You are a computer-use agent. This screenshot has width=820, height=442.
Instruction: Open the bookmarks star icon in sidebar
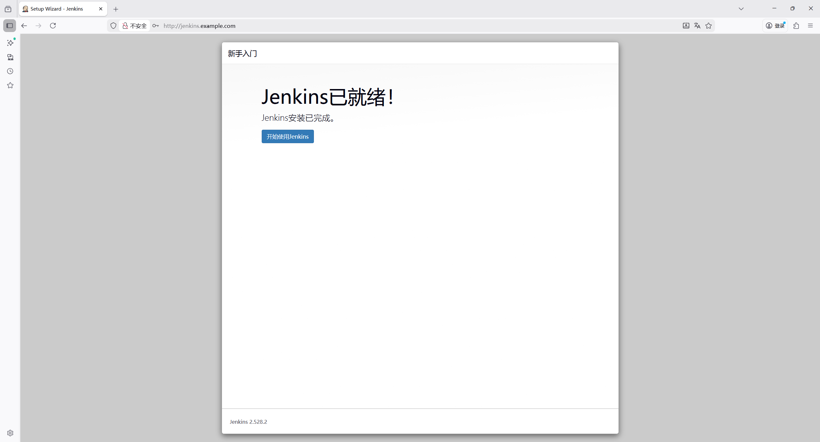[x=10, y=85]
